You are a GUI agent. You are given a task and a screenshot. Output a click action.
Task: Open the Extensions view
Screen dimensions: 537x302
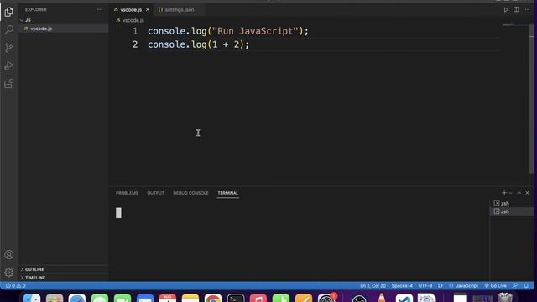click(x=9, y=84)
